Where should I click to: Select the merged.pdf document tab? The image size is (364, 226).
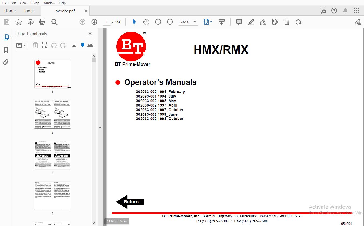[65, 11]
